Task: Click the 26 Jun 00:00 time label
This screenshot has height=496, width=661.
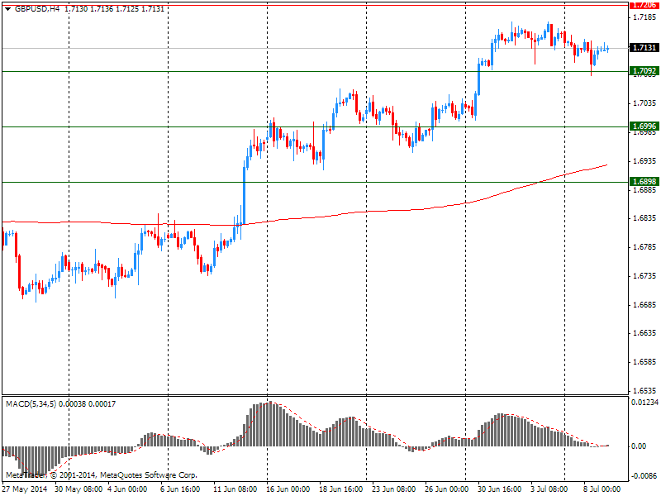Action: coord(446,489)
